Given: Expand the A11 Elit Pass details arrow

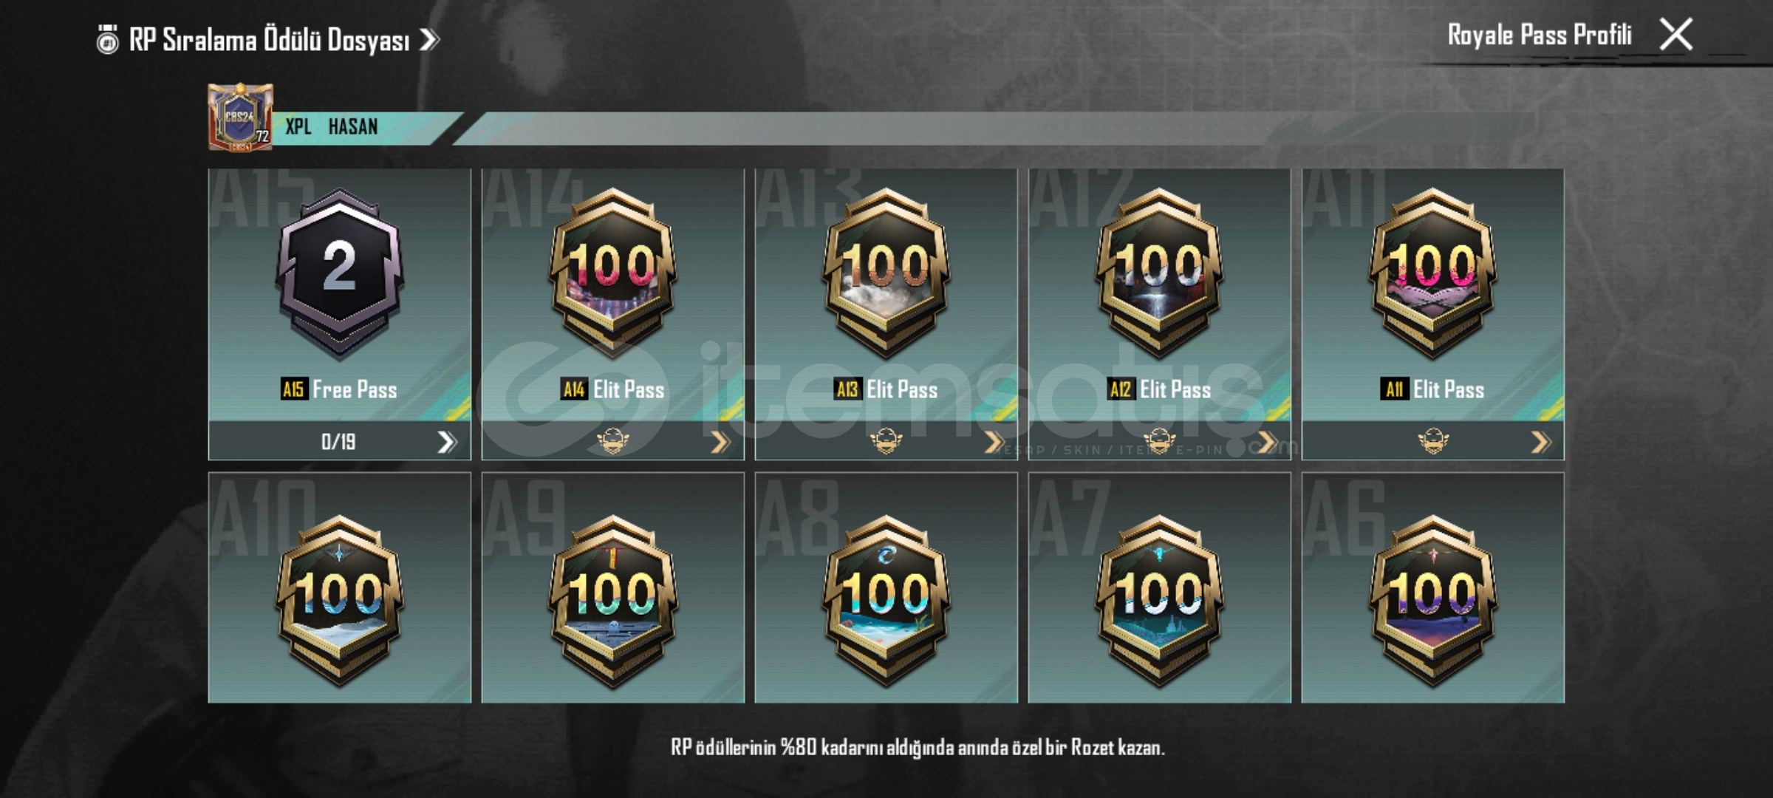Looking at the screenshot, I should (x=1540, y=442).
